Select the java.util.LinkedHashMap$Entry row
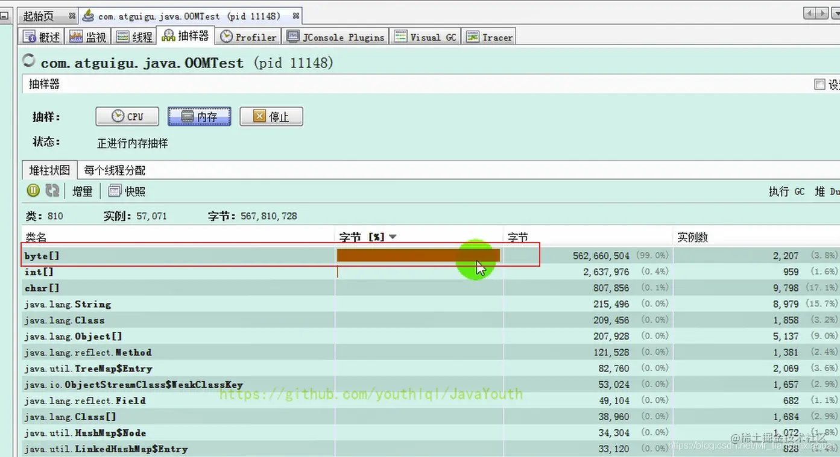Image resolution: width=840 pixels, height=457 pixels. pyautogui.click(x=431, y=449)
